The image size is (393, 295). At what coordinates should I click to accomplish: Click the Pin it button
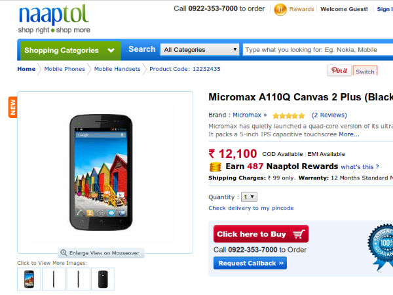point(339,70)
